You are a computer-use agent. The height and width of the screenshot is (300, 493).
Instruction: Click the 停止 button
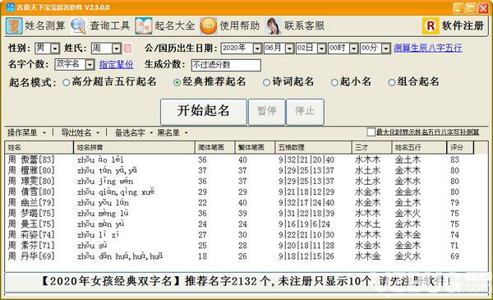pos(305,112)
